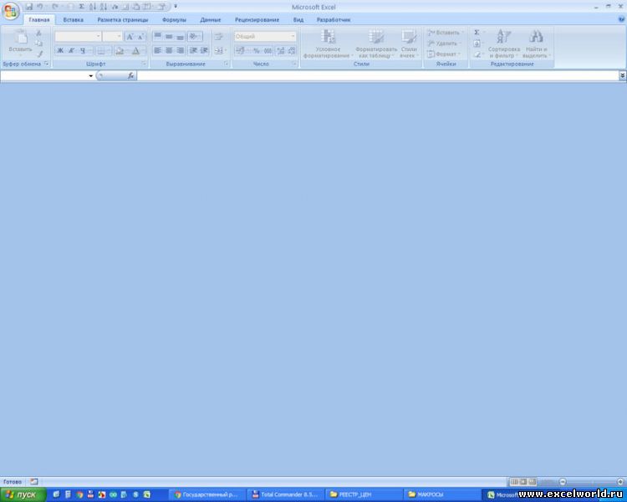Click the Increase Decimal icon
This screenshot has height=502, width=627.
pyautogui.click(x=281, y=50)
